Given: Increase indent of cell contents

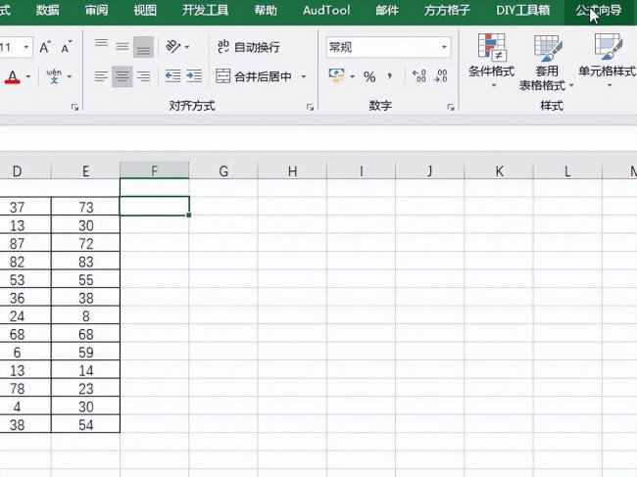Looking at the screenshot, I should 194,76.
